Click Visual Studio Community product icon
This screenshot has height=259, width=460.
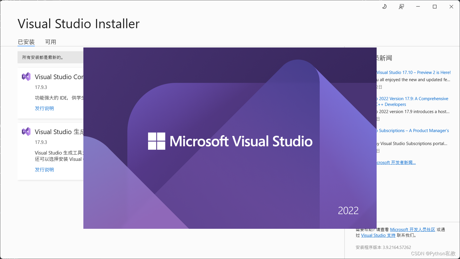[26, 77]
